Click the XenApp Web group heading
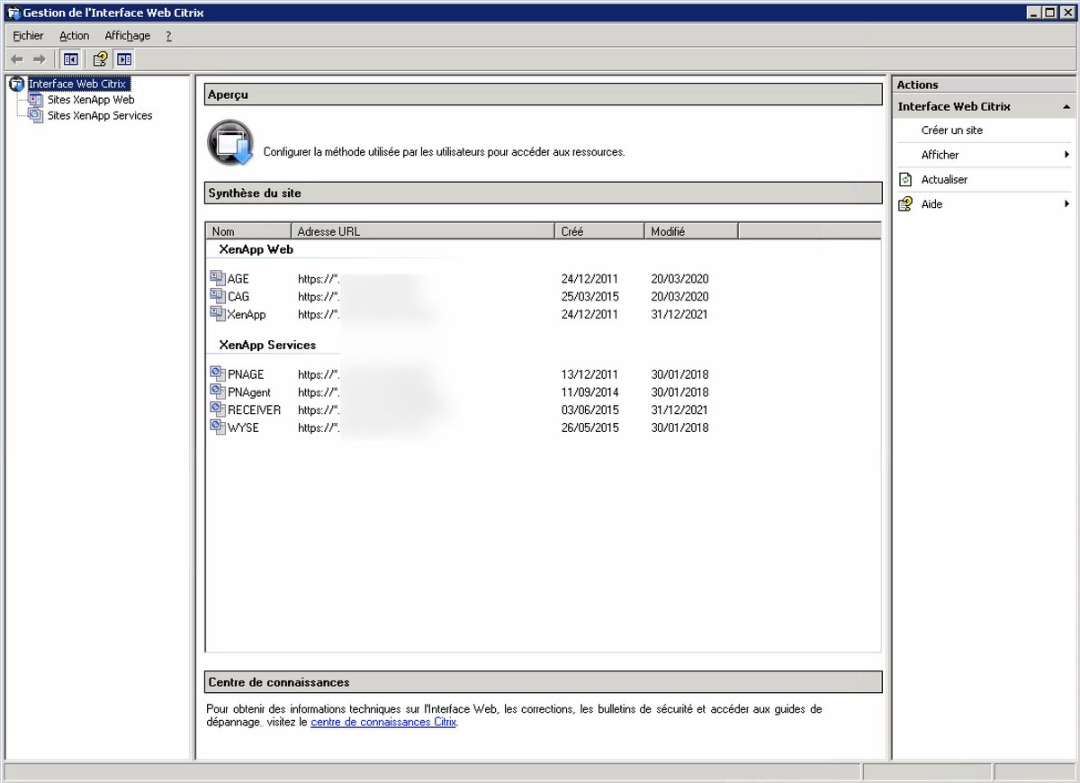This screenshot has width=1080, height=783. click(x=256, y=249)
